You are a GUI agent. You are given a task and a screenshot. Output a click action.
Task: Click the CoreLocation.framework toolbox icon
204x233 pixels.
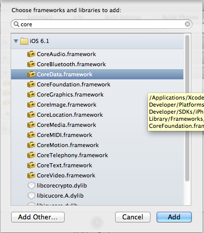(x=31, y=115)
